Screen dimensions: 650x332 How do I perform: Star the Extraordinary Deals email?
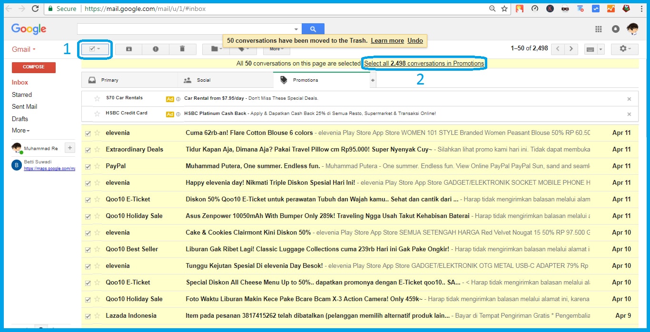pos(97,150)
